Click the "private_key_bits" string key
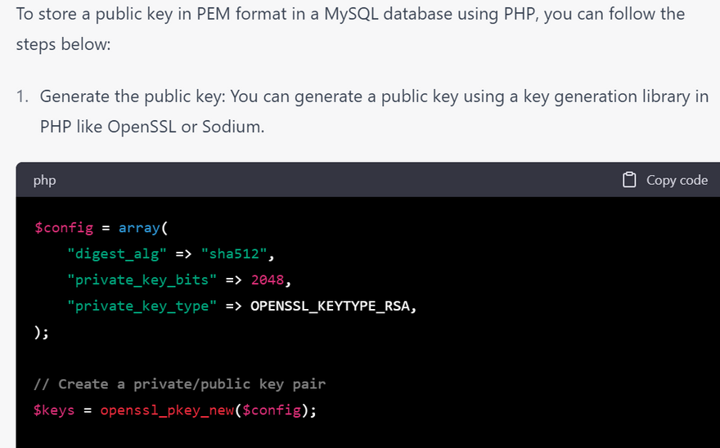The image size is (720, 448). tap(142, 280)
